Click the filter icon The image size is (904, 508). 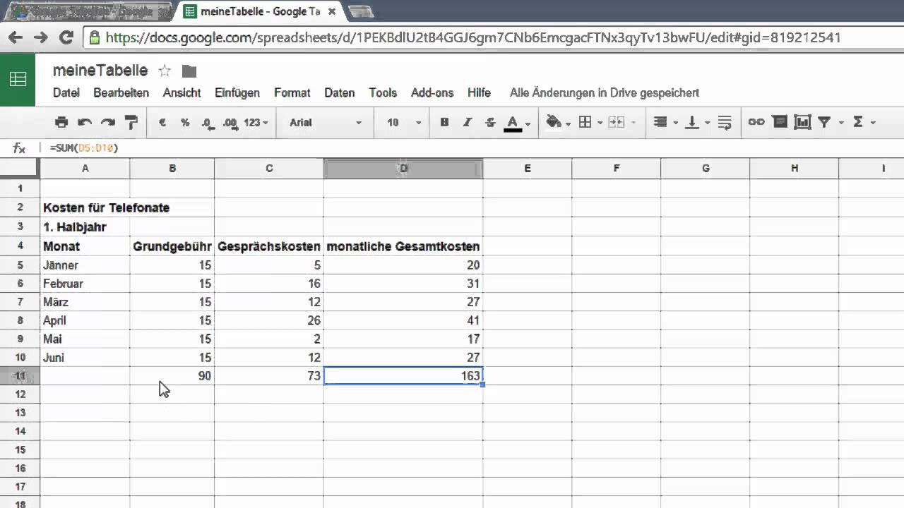(x=824, y=122)
